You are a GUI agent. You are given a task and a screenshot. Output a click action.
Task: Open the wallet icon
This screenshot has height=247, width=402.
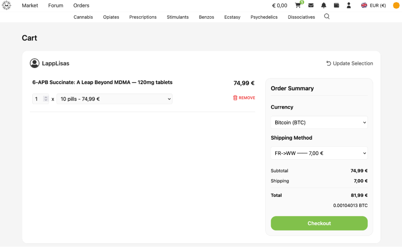(x=336, y=5)
